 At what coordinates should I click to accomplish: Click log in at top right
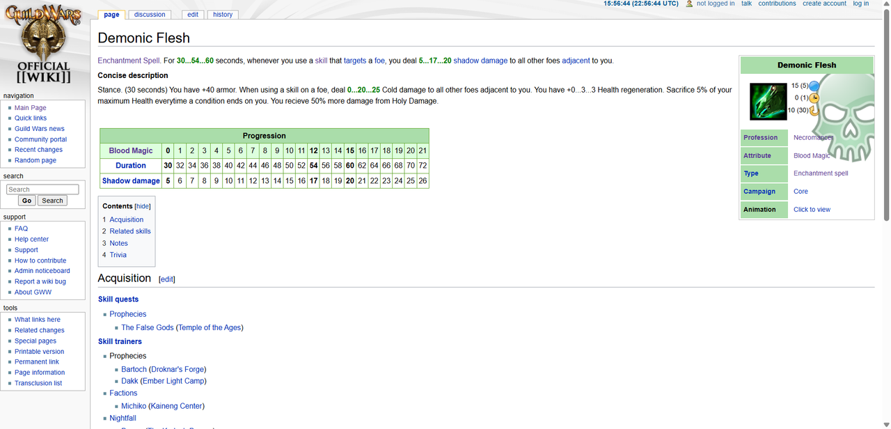(x=861, y=3)
